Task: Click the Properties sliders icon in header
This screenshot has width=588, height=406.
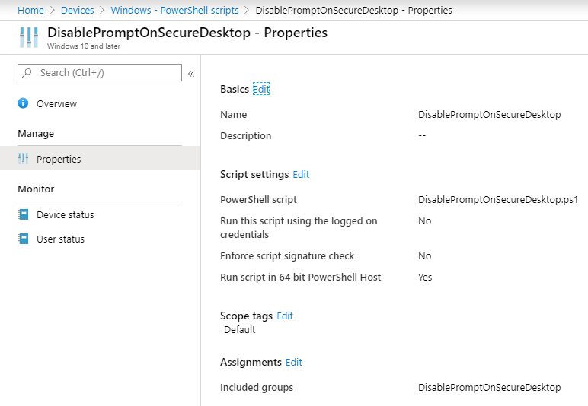Action: click(x=29, y=37)
